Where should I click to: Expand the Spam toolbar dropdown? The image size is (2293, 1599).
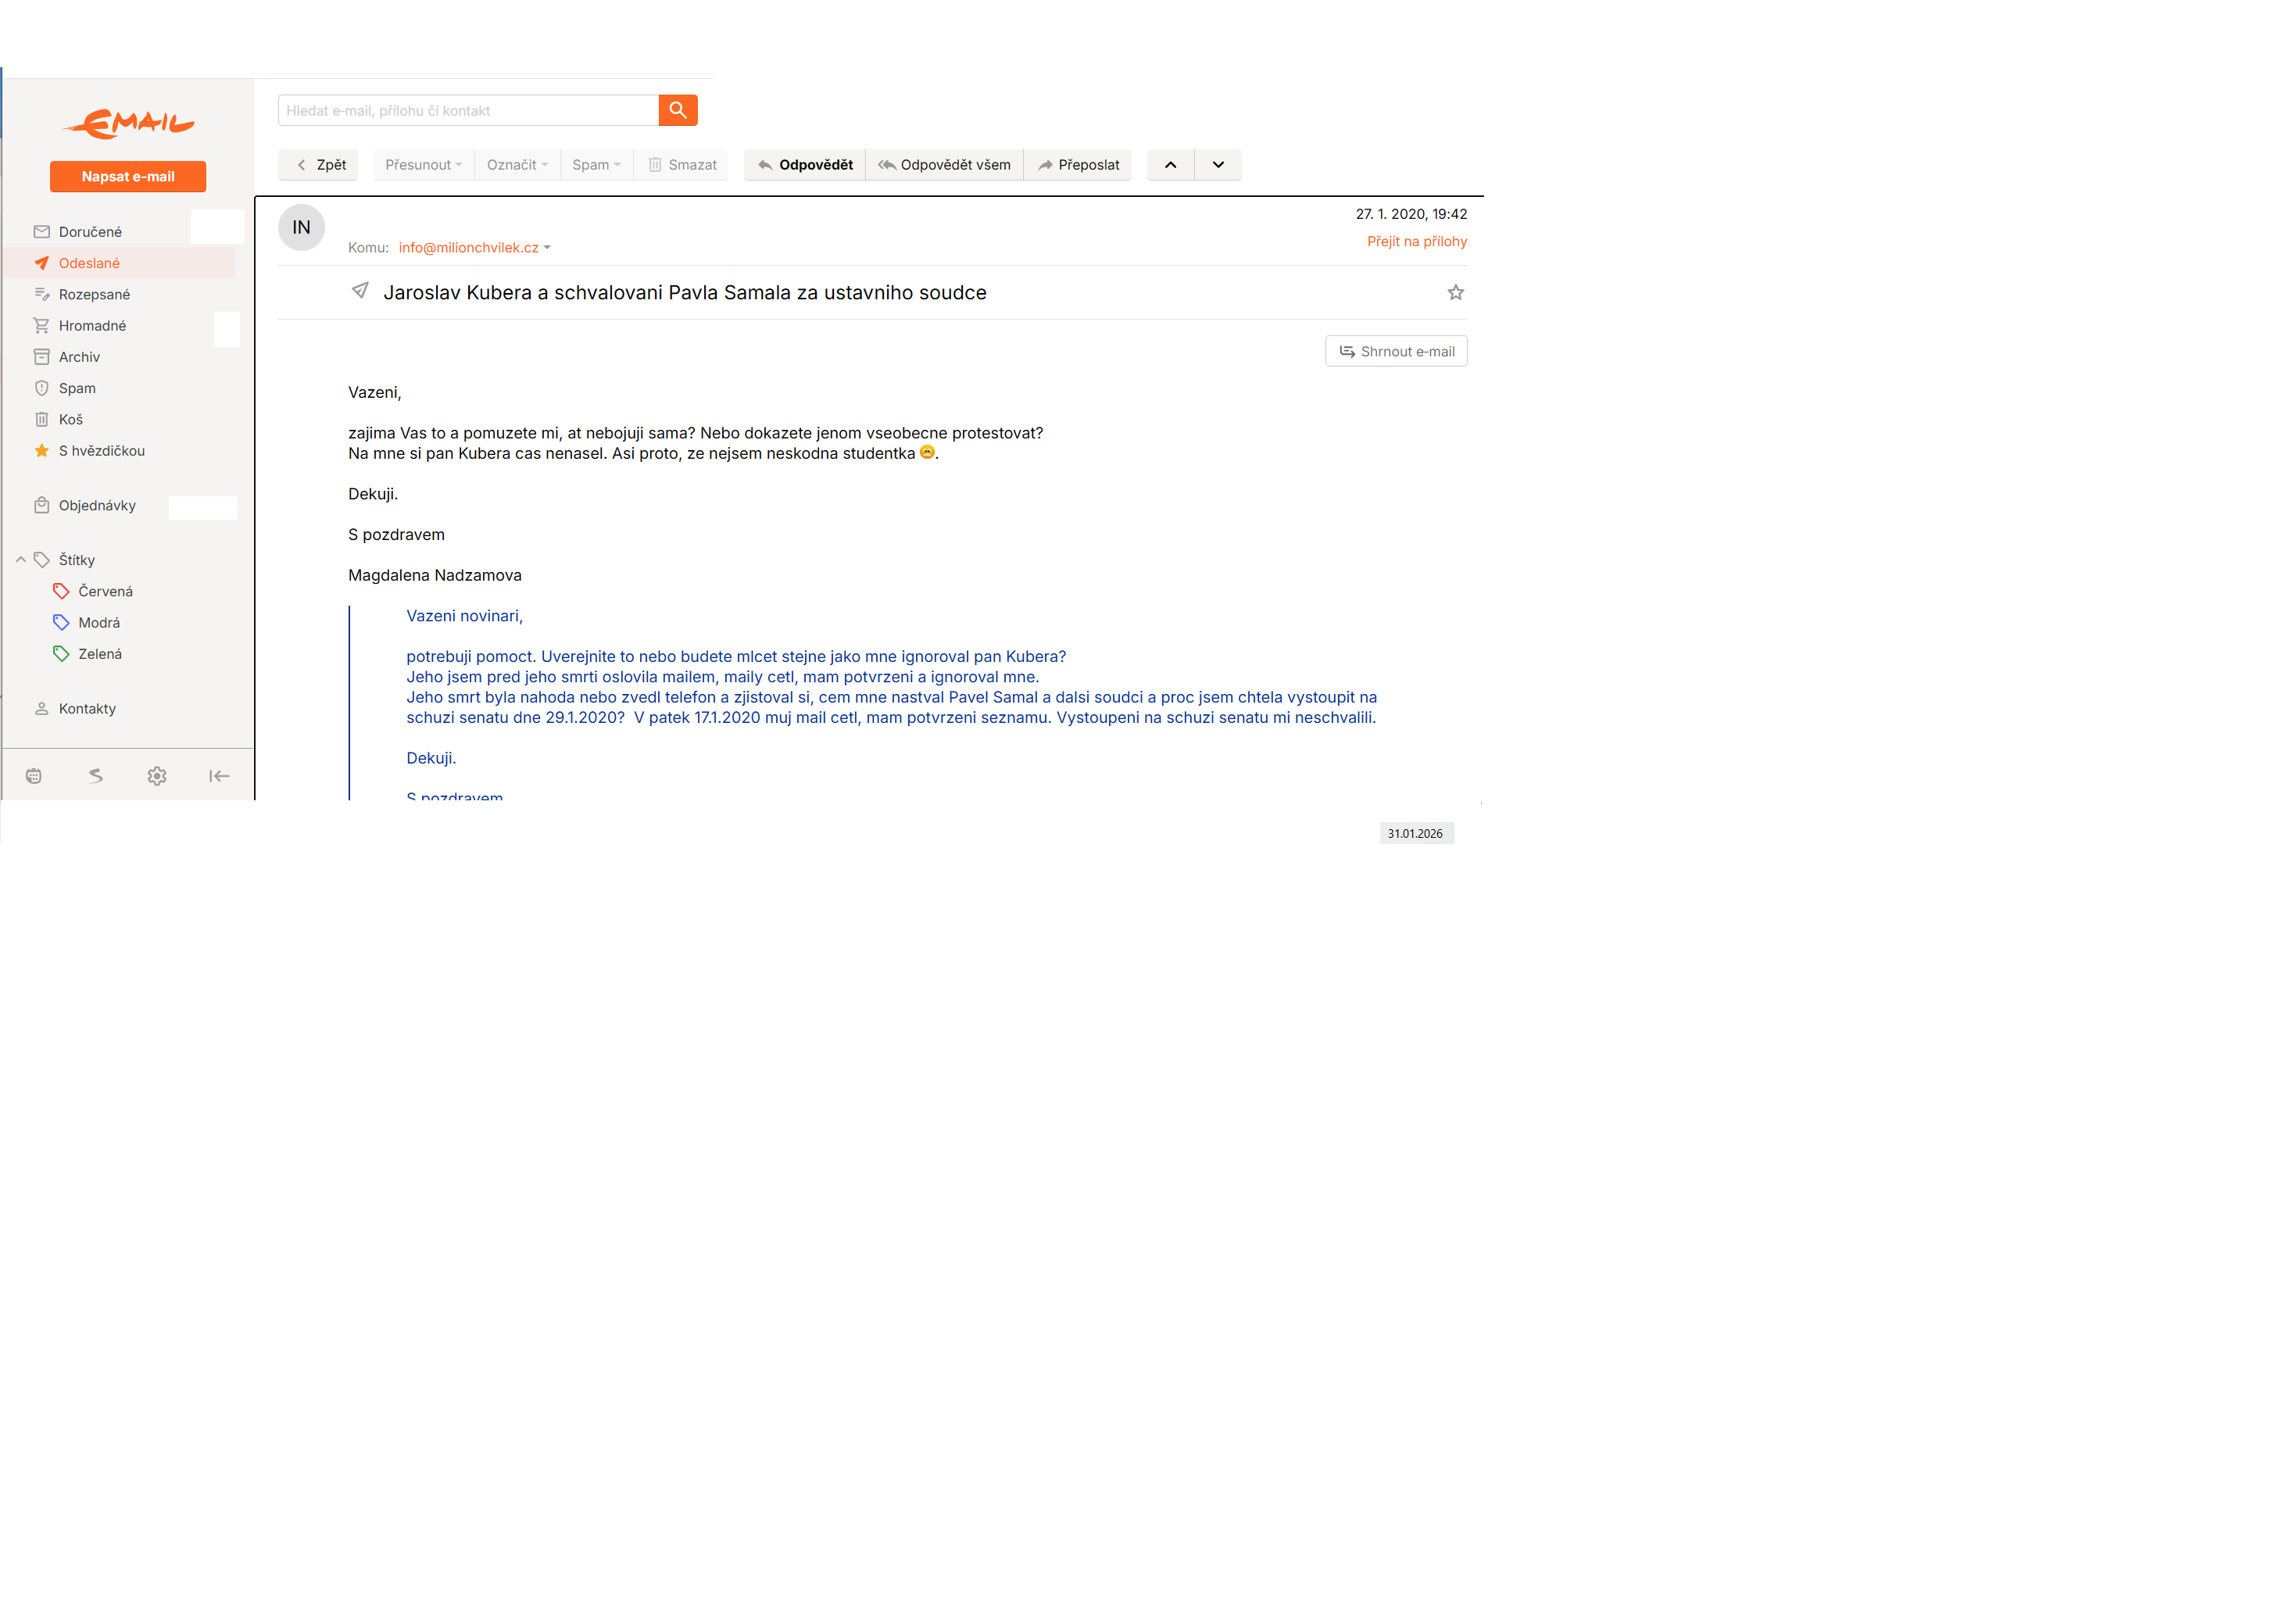pos(596,165)
